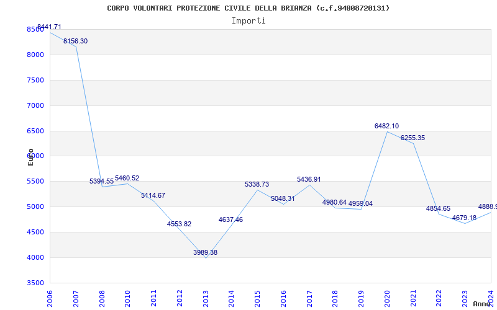The image size is (497, 310).
Task: Click the 2012 x-axis year label
Action: tap(180, 299)
